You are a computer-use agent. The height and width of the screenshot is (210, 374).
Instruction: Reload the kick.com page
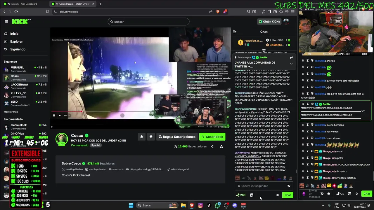pyautogui.click(x=16, y=12)
